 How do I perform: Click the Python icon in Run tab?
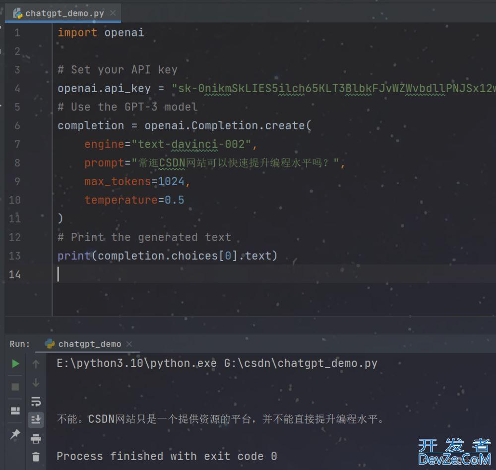pos(50,343)
